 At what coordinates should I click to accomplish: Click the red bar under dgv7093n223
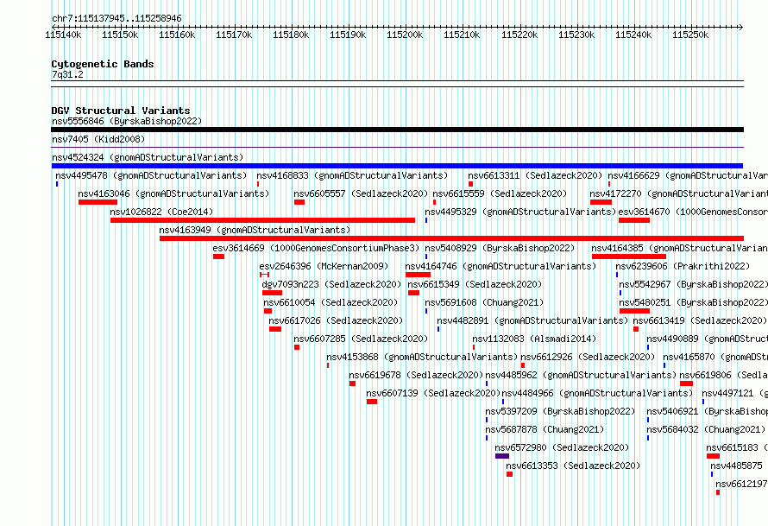273,293
